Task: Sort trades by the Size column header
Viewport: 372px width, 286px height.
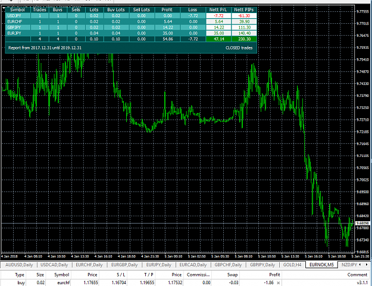Action: [x=40, y=275]
